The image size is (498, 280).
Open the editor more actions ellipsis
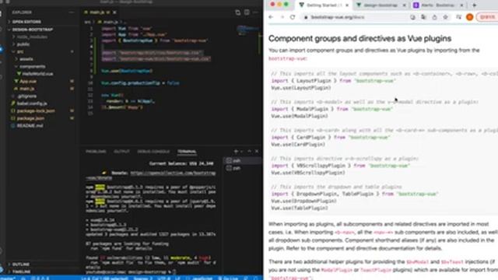[256, 12]
